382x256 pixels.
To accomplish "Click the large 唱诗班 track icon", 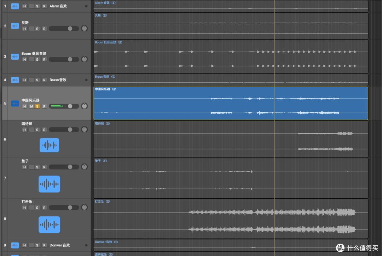I will pos(49,145).
